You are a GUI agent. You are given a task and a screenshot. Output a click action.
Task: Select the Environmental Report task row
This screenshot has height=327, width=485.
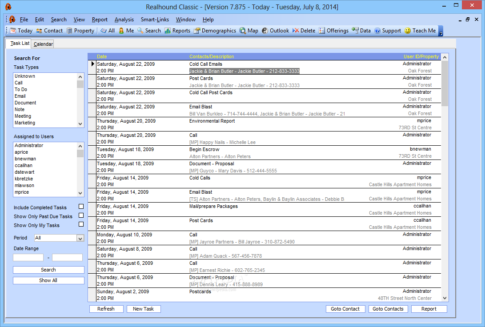265,124
